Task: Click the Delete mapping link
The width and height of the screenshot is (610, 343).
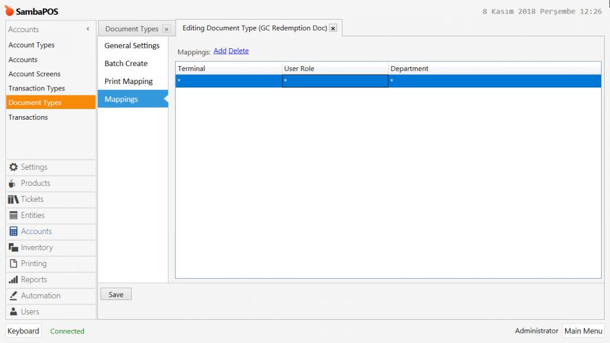Action: 238,51
